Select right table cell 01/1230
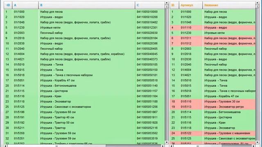 186,33
